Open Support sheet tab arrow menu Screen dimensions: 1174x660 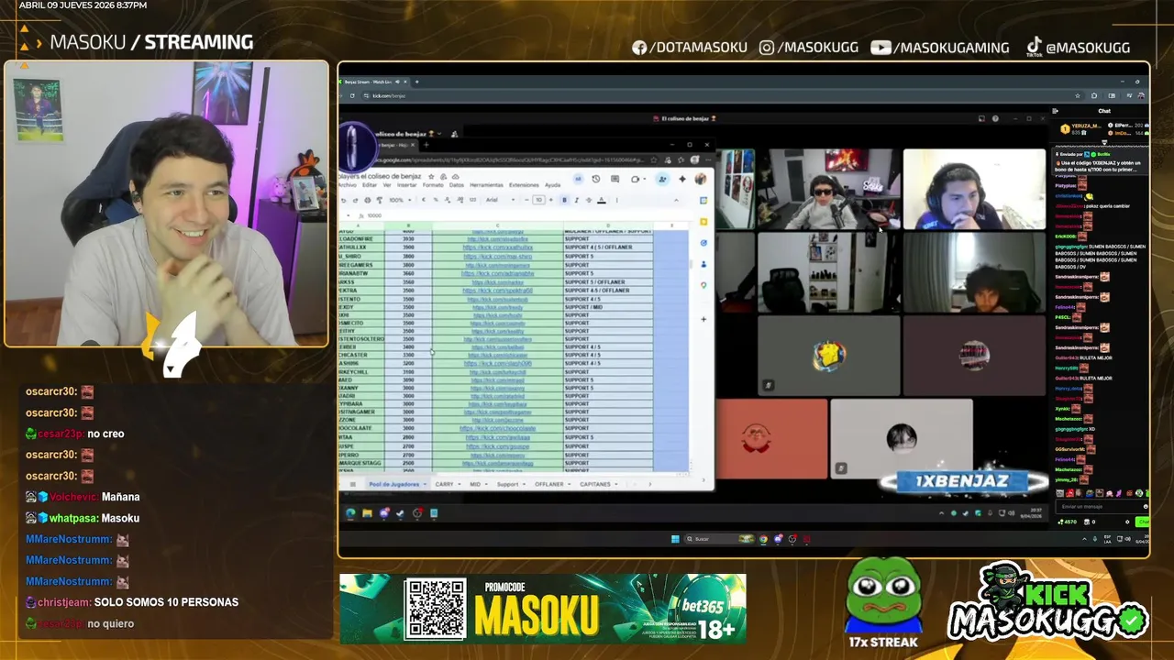(526, 484)
